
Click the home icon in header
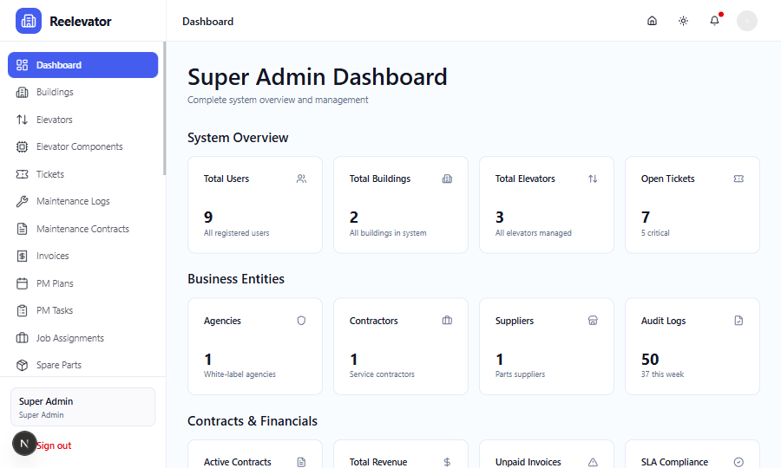(x=652, y=21)
